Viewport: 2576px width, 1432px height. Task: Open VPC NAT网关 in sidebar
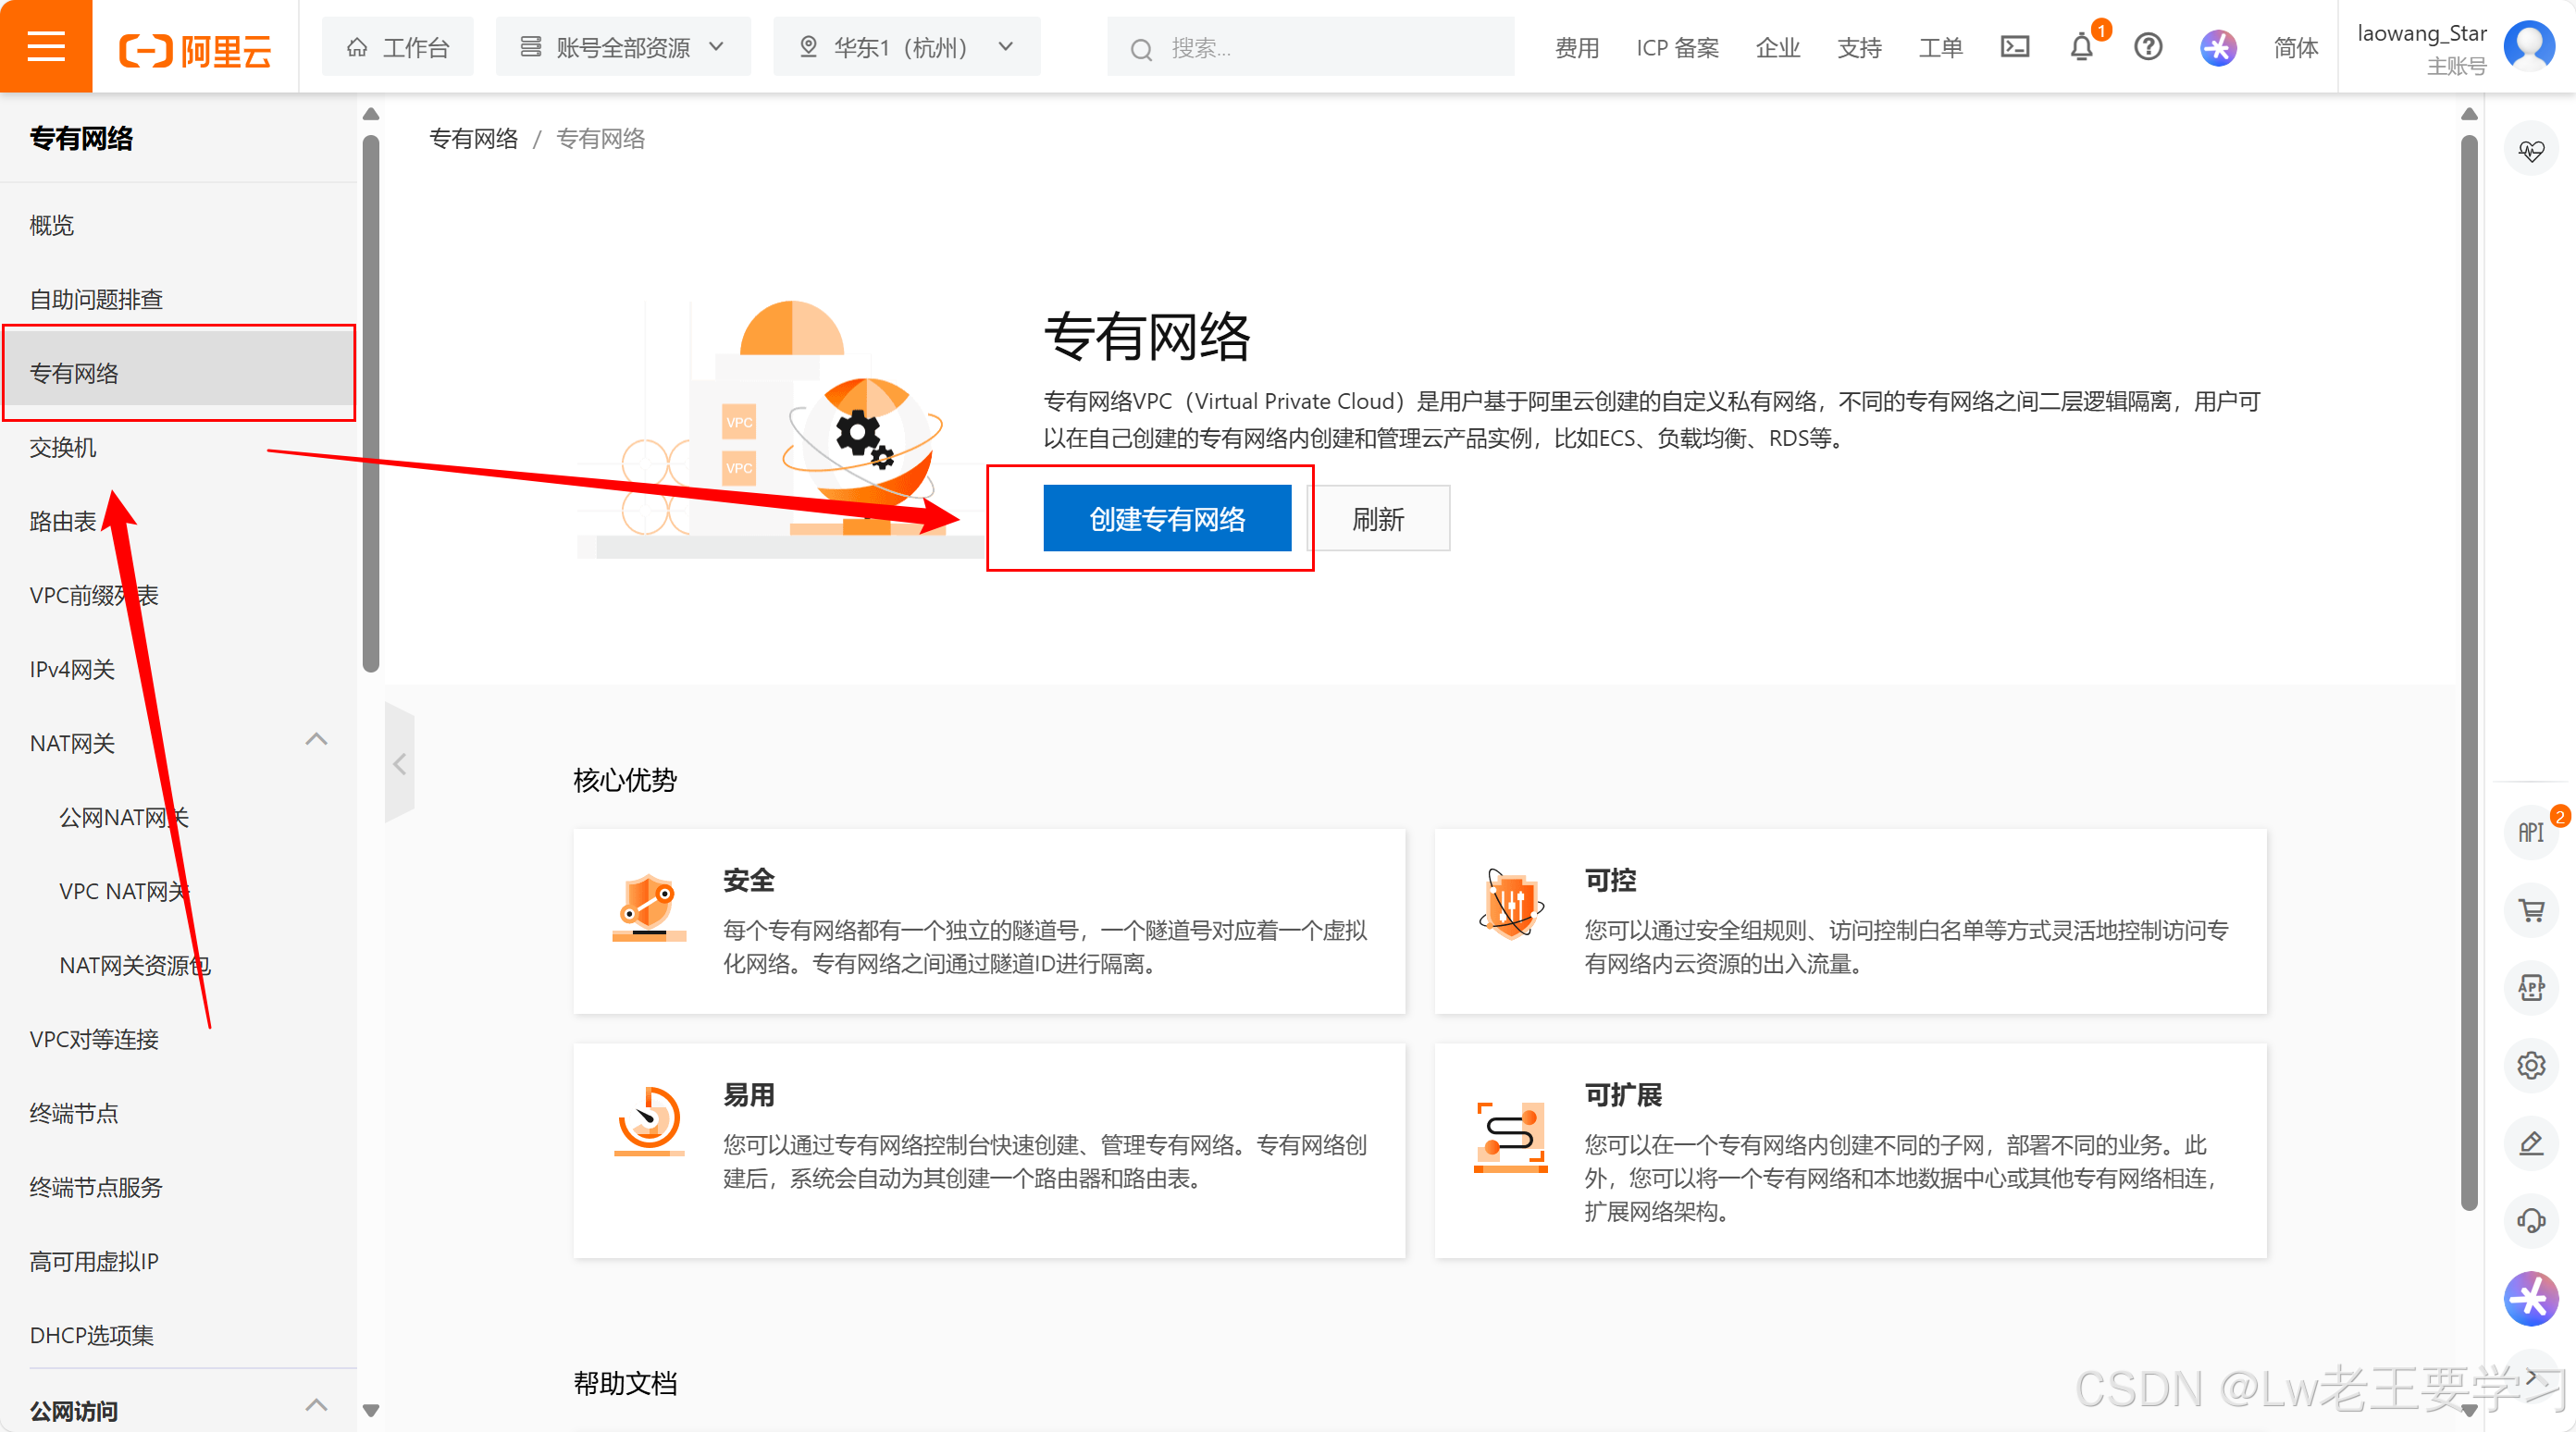[178, 891]
